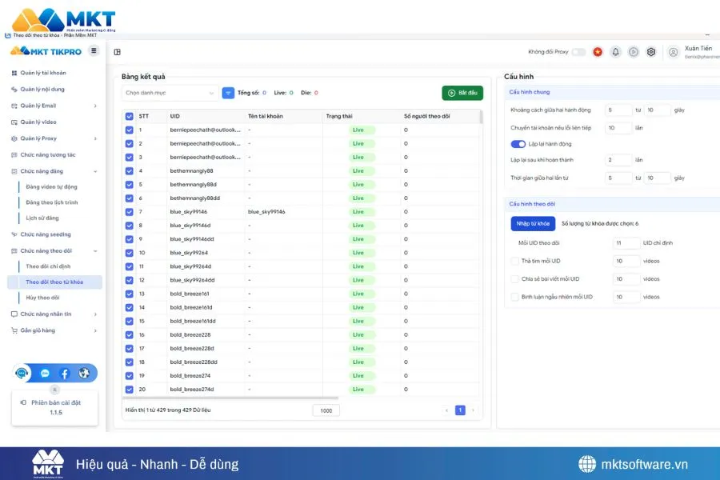Click the green "Bắt đầu" button
The image size is (720, 480).
click(462, 93)
